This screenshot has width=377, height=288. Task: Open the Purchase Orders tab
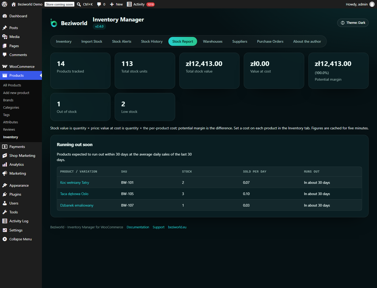pos(270,41)
